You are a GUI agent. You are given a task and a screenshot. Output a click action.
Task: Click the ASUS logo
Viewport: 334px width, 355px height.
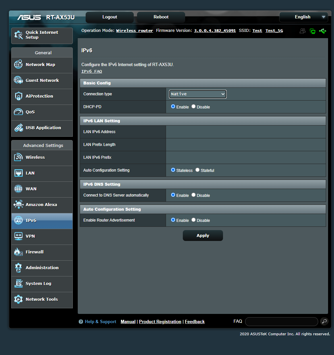[29, 17]
